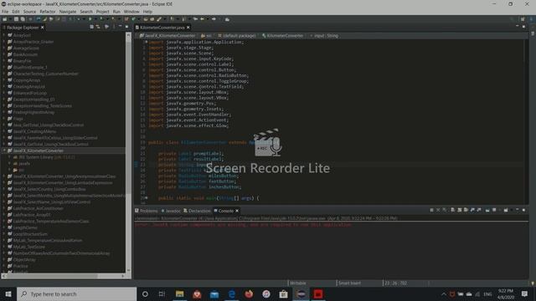
Task: Minimize the Console view
Action: 518,210
